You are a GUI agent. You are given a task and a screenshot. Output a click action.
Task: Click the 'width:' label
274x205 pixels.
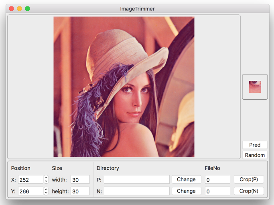point(59,180)
